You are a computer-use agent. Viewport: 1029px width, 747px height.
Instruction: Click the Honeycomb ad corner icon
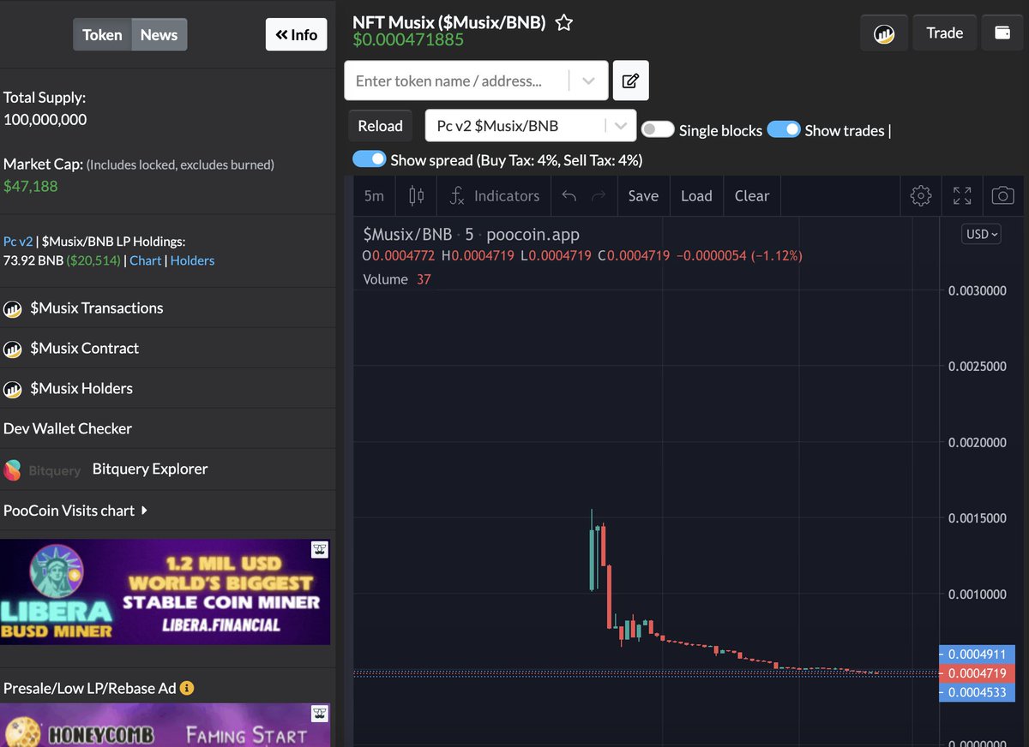[x=320, y=713]
